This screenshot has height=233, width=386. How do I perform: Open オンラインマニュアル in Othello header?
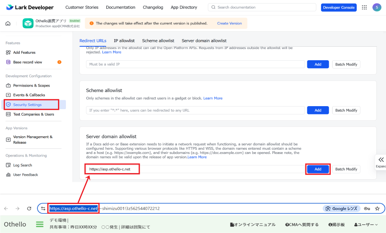253,224
